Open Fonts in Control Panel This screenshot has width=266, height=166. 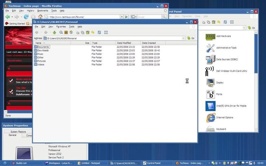[x=214, y=94]
